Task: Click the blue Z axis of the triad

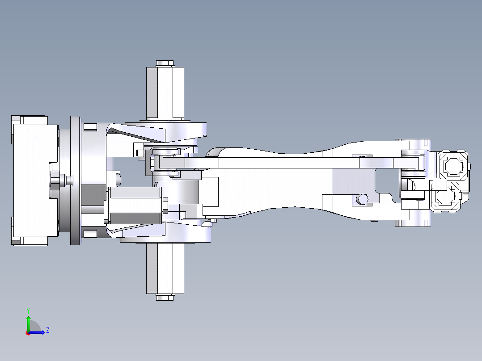Action: (38, 332)
